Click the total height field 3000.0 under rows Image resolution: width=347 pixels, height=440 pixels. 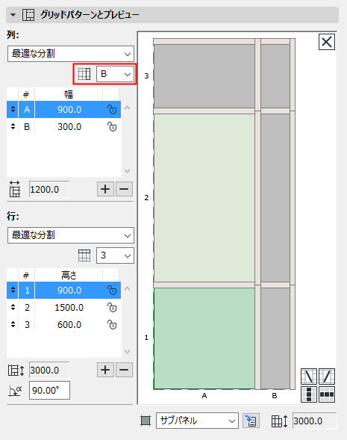[x=49, y=370]
